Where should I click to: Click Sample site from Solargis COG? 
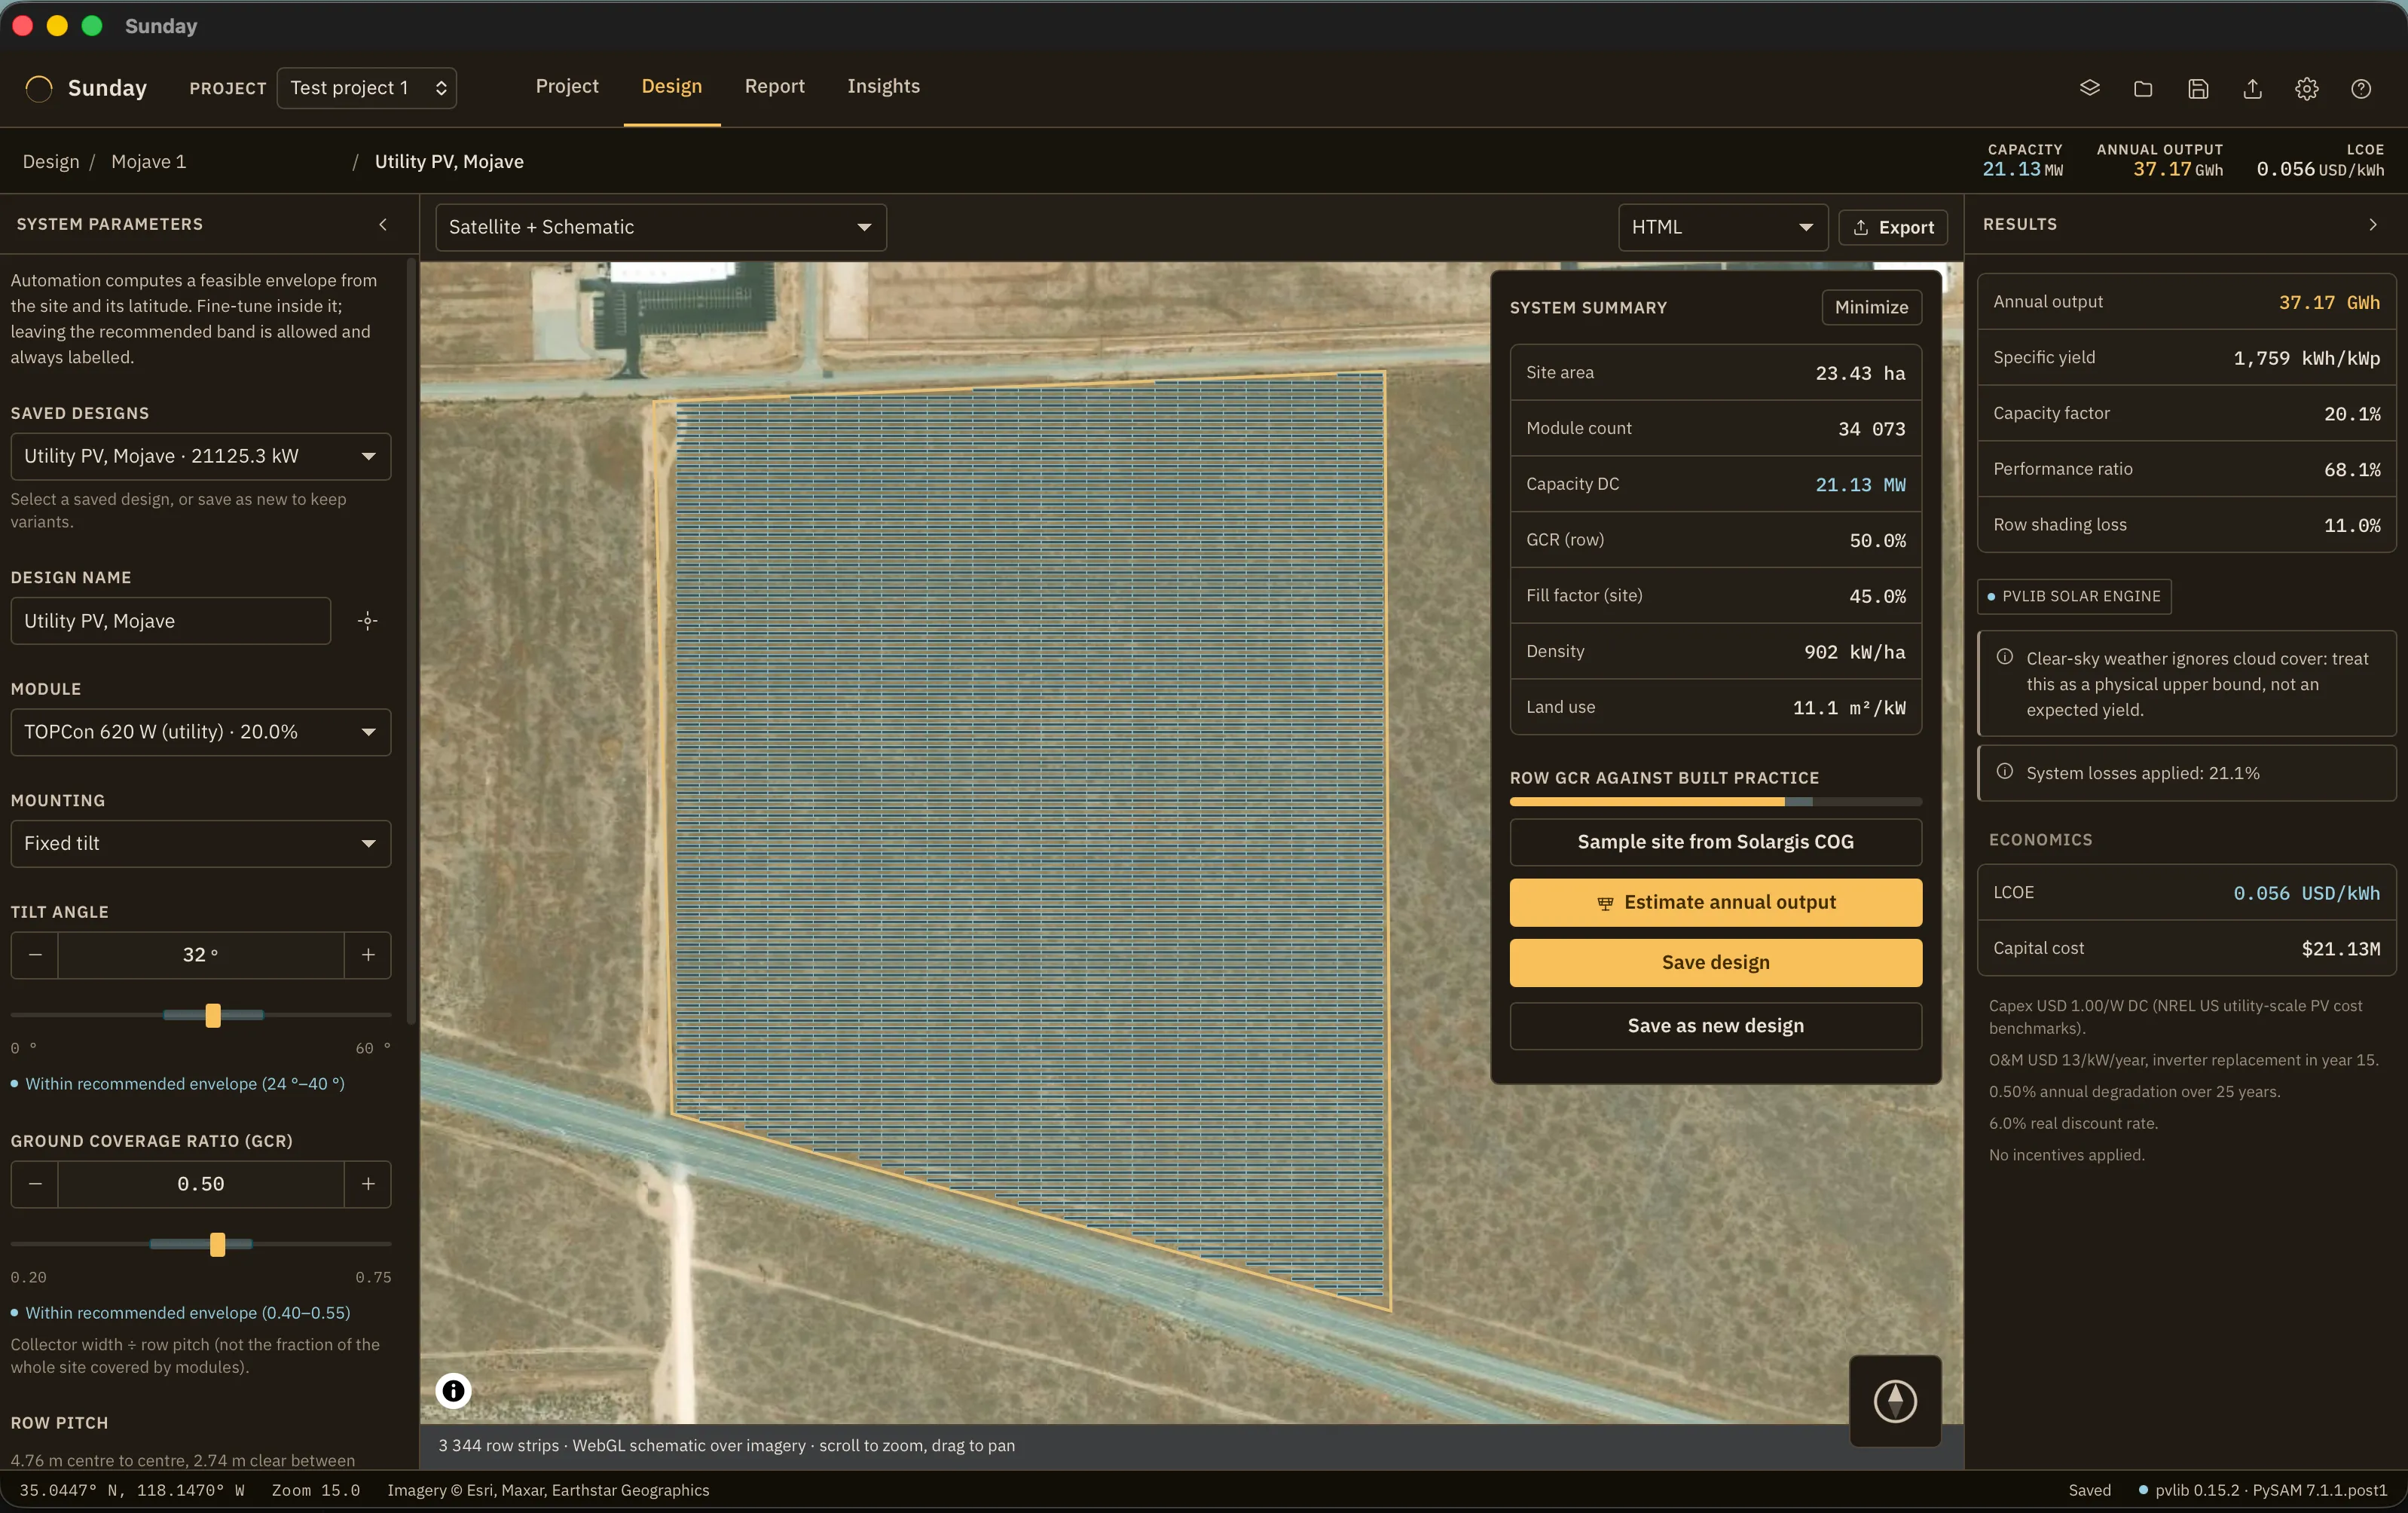coord(1716,842)
